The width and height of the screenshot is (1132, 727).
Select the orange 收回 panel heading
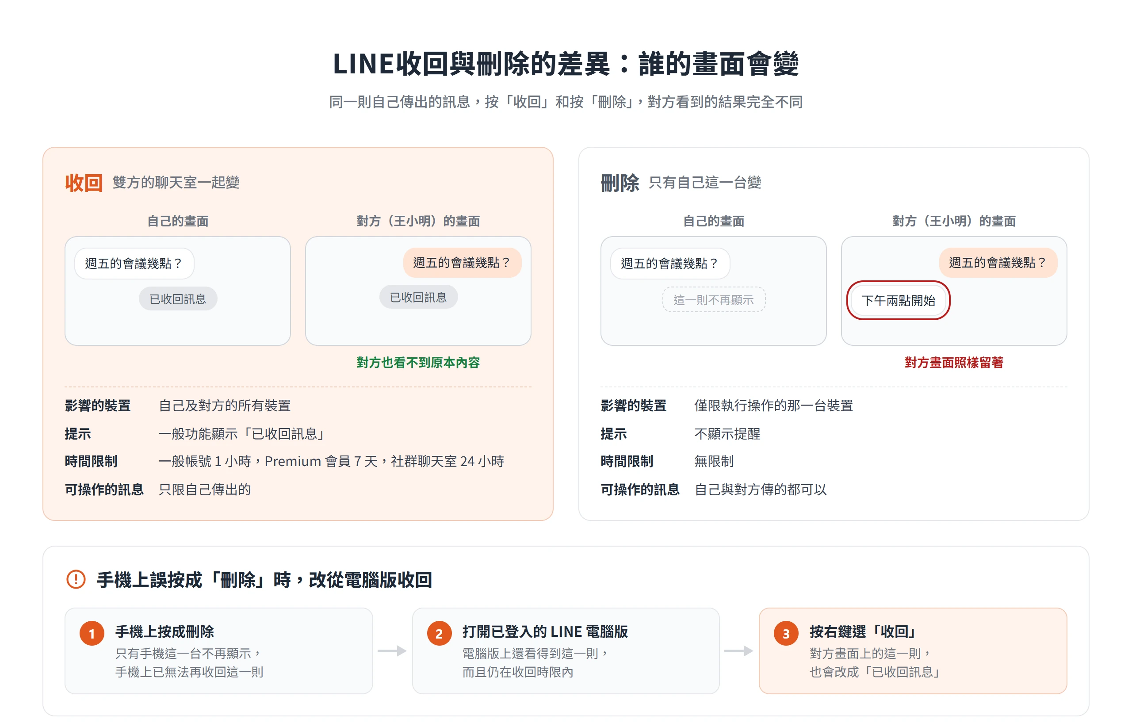tap(84, 182)
